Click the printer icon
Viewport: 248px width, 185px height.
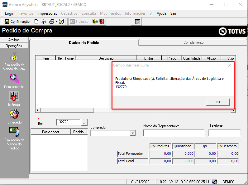(51, 22)
